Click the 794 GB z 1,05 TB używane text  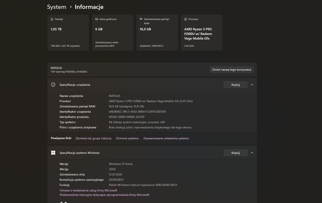[x=65, y=46]
